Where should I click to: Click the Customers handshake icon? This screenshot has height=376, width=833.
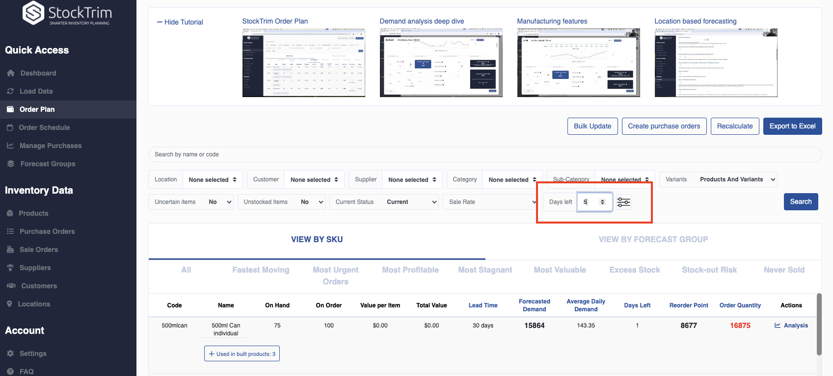click(x=11, y=286)
